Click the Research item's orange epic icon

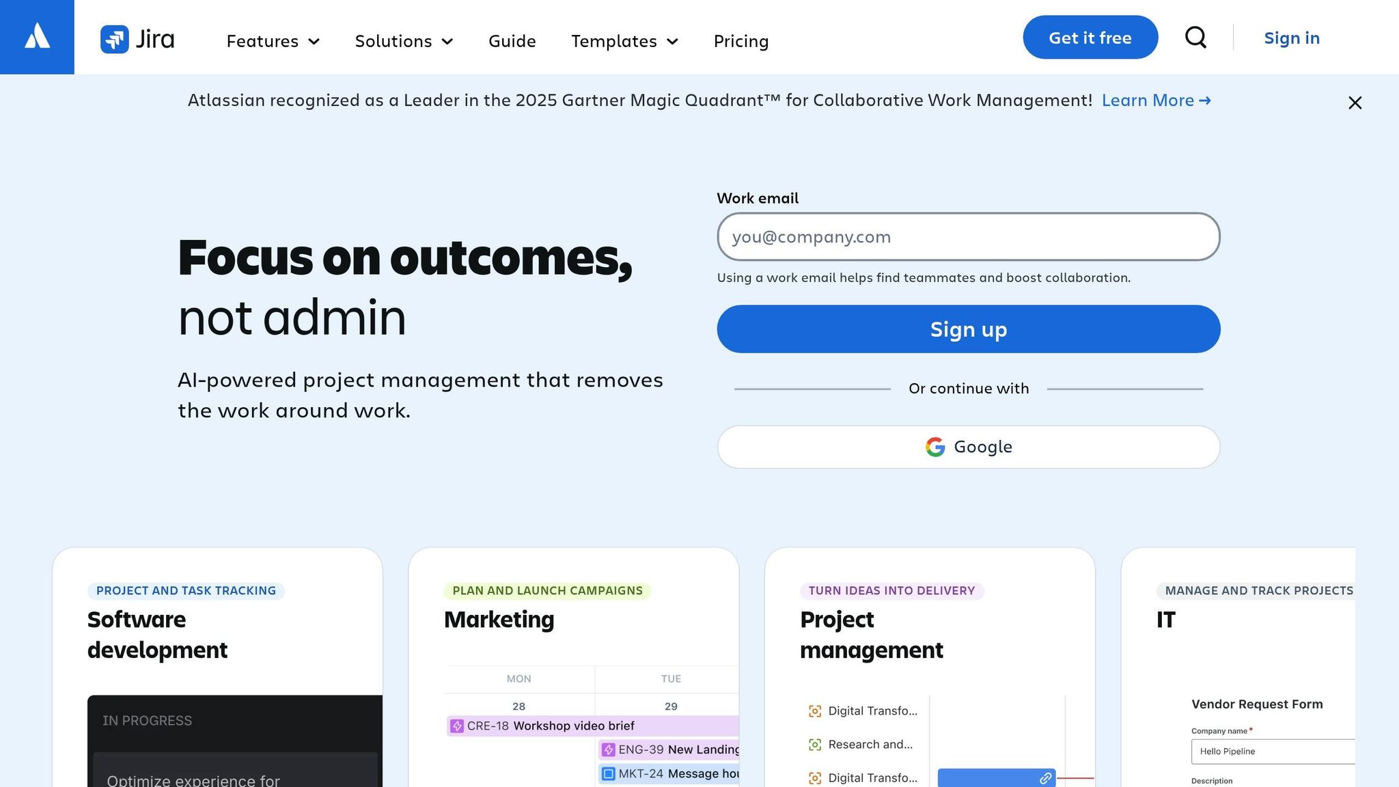814,744
